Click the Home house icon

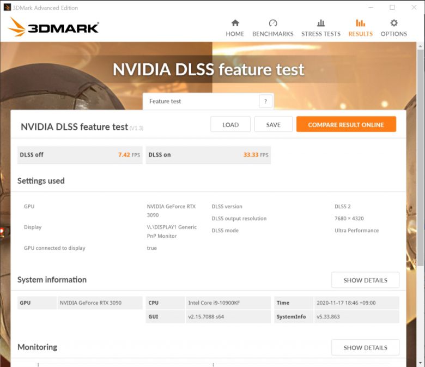235,23
